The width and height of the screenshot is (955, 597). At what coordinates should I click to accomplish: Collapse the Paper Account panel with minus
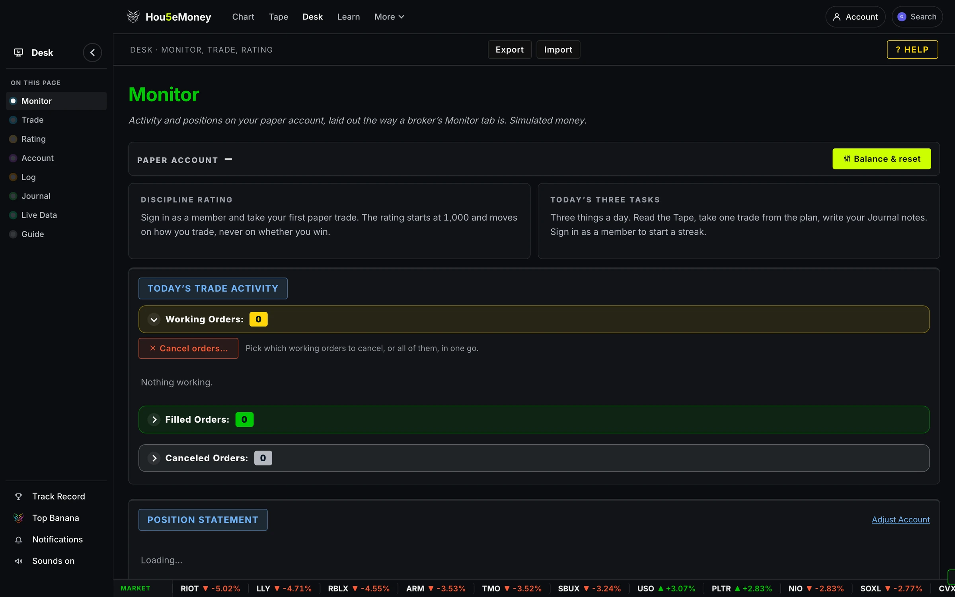coord(228,159)
